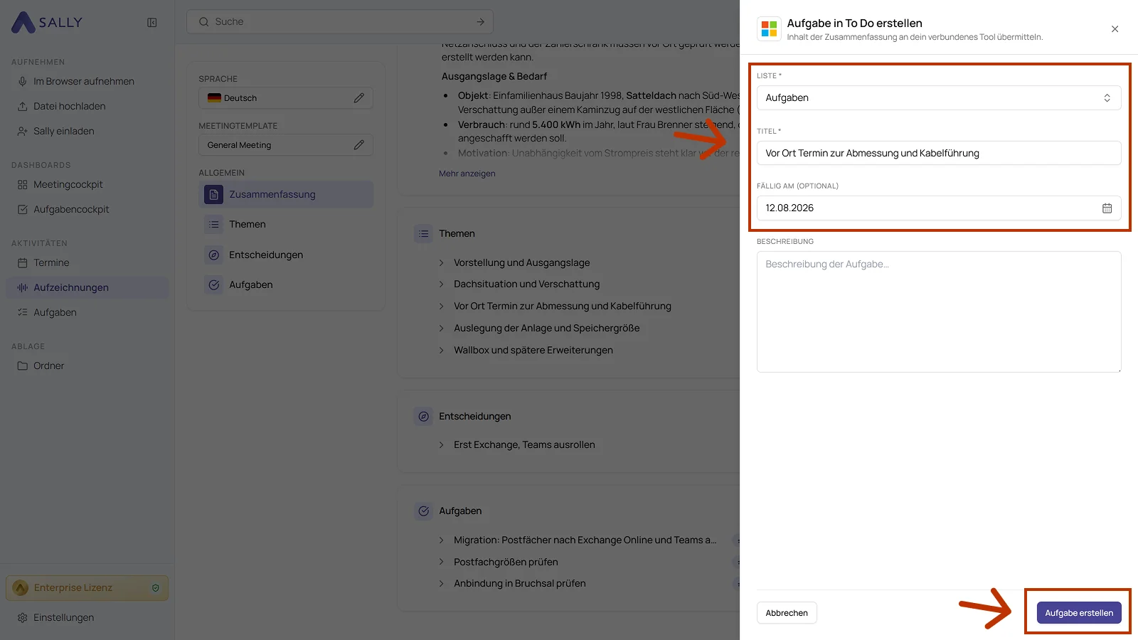Click into the Beschreibung text area

[939, 311]
